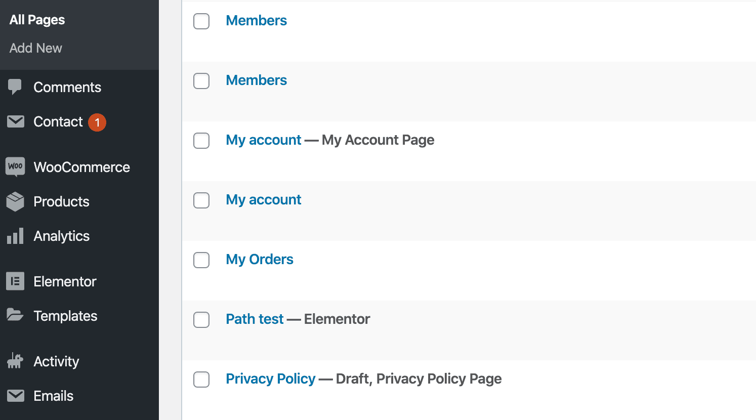Check the box for My Orders page
The width and height of the screenshot is (756, 420).
pos(201,260)
